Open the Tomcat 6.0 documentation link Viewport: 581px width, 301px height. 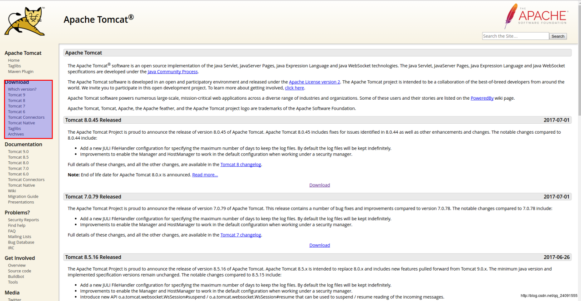pos(18,174)
